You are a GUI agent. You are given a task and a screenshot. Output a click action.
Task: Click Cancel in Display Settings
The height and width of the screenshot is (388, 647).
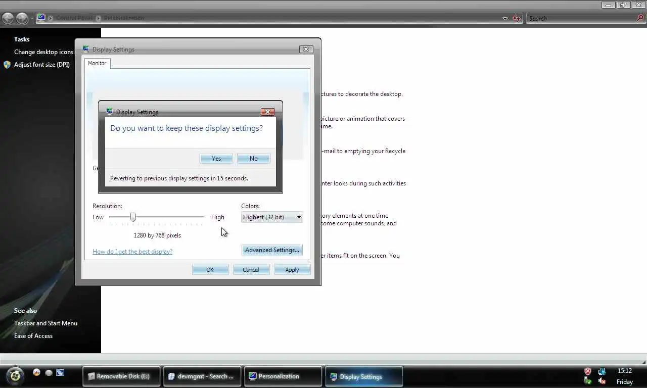point(251,270)
